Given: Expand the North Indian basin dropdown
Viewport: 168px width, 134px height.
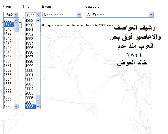Looking at the screenshot, I should pyautogui.click(x=79, y=15).
